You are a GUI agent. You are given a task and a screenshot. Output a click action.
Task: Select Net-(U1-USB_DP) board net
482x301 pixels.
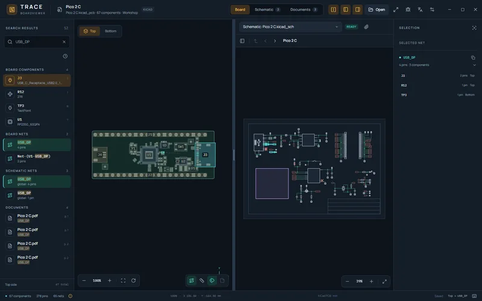coord(37,158)
